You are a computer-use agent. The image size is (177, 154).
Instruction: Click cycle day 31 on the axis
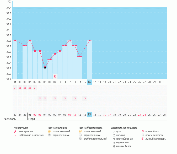164,82
